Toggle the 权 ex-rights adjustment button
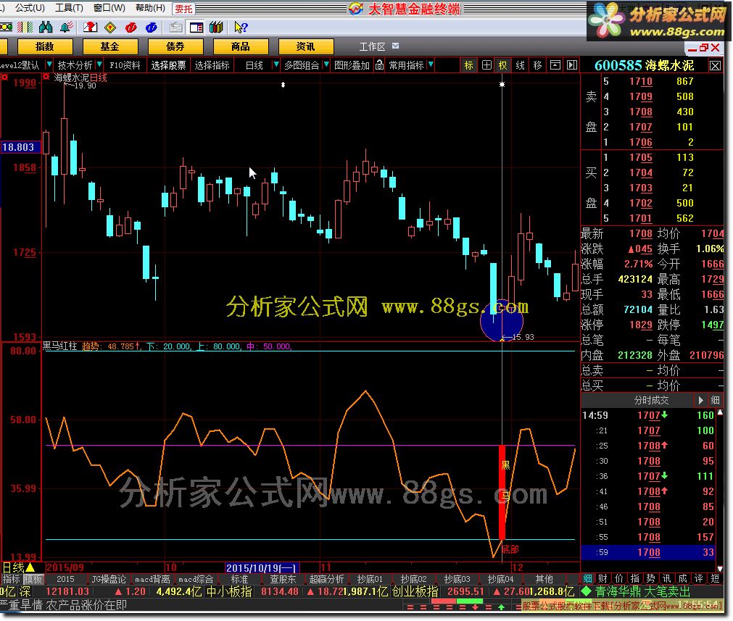 coord(502,65)
